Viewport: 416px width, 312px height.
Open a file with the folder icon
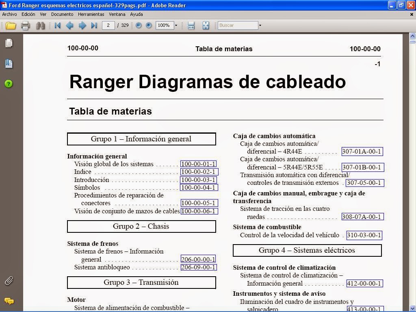click(x=11, y=26)
